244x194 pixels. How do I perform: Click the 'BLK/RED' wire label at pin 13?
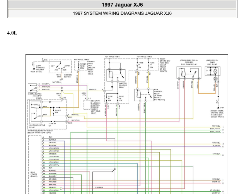(52, 171)
